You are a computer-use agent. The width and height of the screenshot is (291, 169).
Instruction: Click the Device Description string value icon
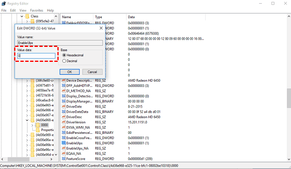coord(64,80)
